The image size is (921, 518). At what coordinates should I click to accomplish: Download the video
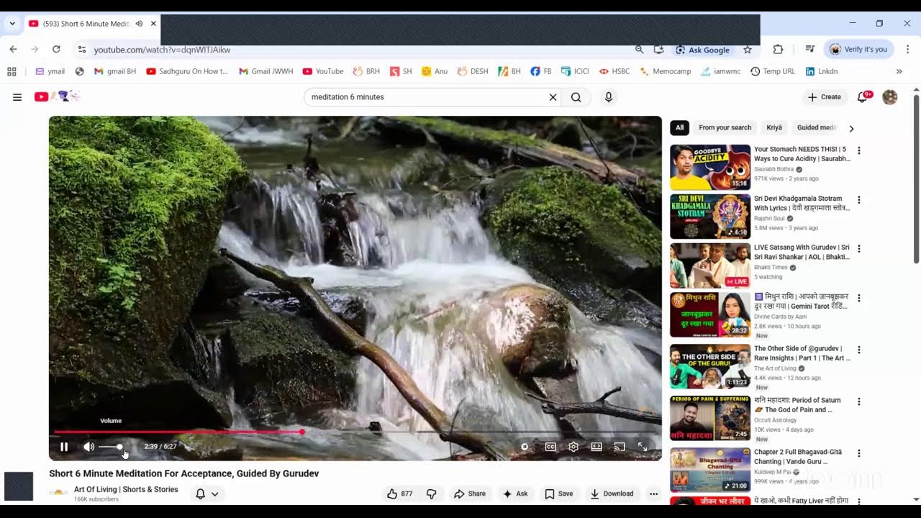(x=612, y=494)
